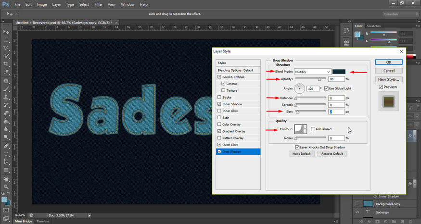Image resolution: width=421 pixels, height=224 pixels.
Task: Switch to the Timeline tab
Action: click(x=43, y=221)
